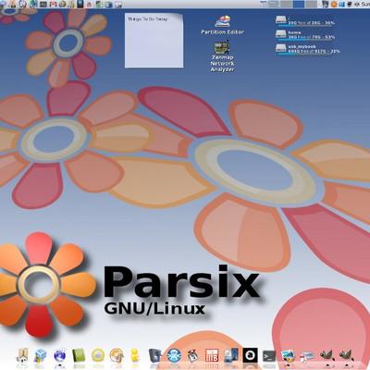Open the image viewer photo dock icon

288,356
